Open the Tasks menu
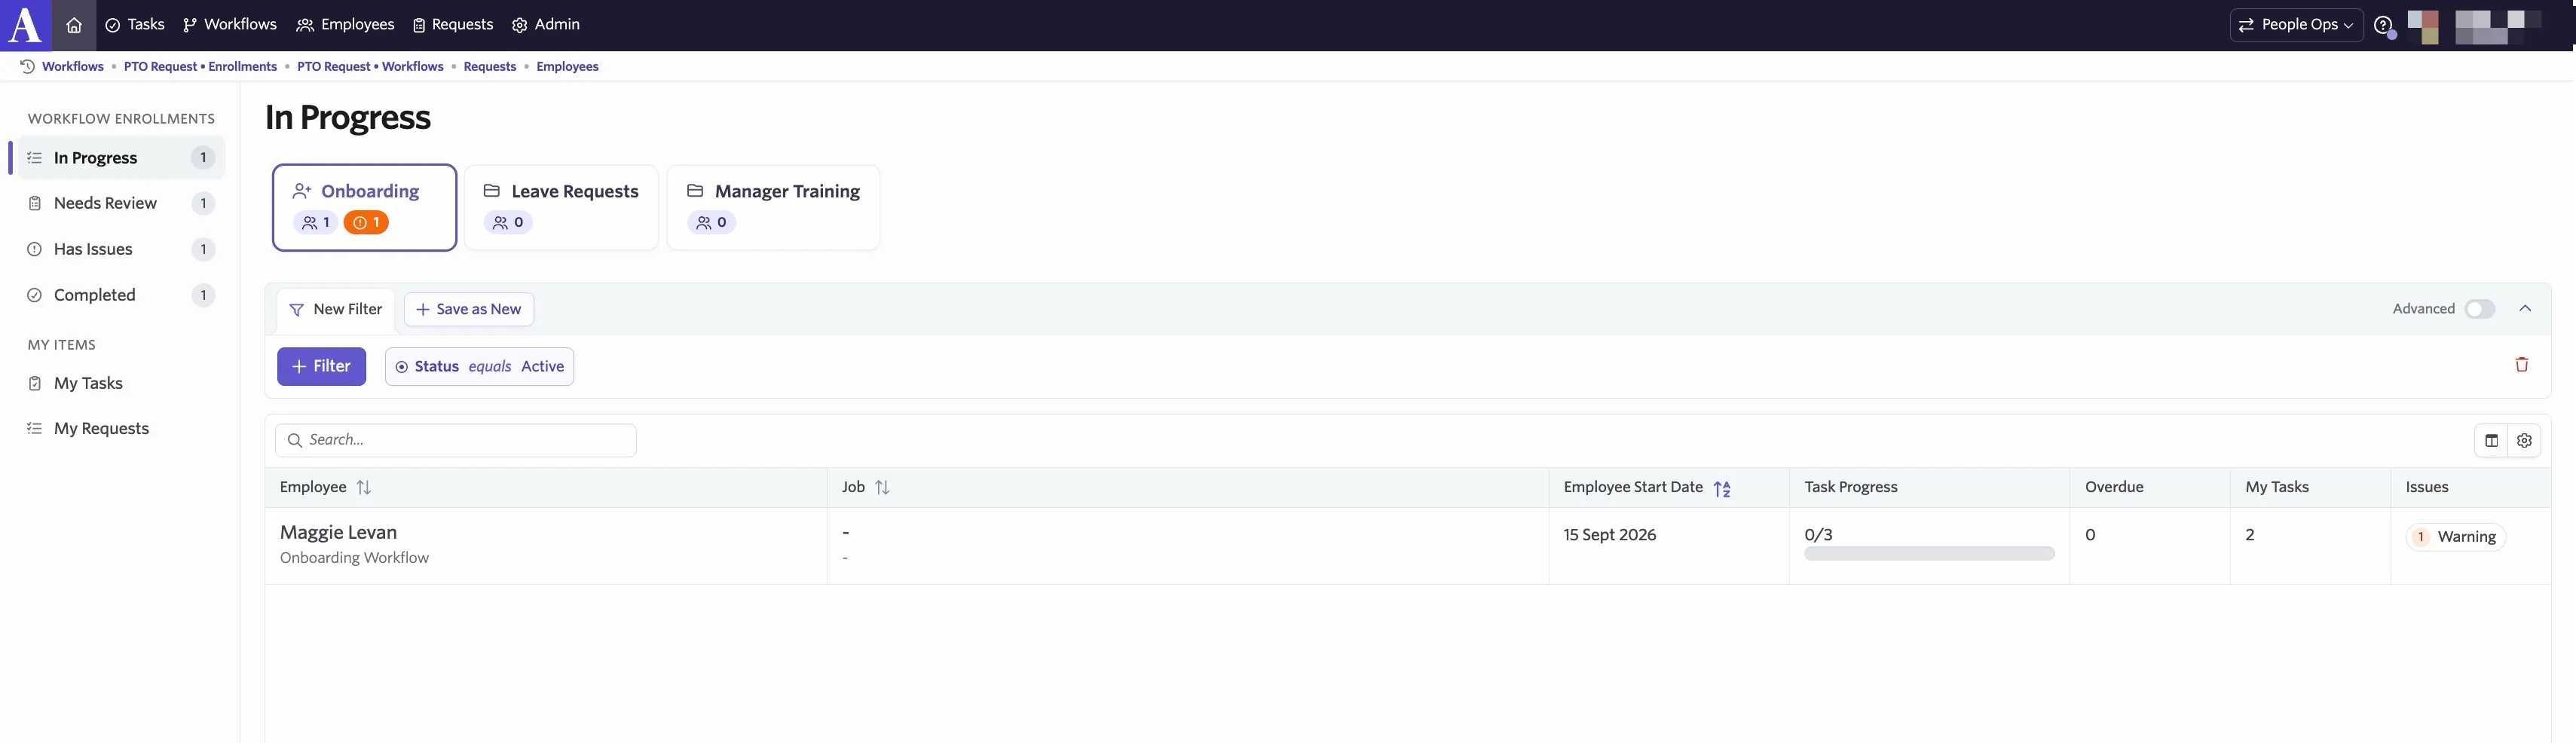This screenshot has height=743, width=2576. 135,25
